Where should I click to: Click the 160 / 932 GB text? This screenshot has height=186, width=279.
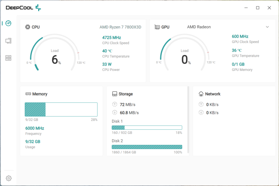tap(122, 133)
